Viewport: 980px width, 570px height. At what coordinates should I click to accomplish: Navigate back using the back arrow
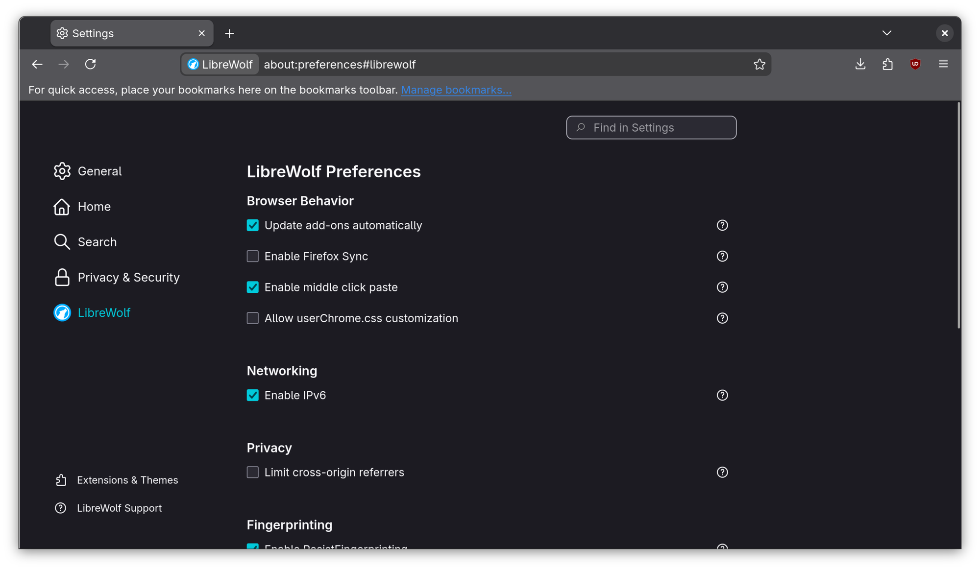37,64
